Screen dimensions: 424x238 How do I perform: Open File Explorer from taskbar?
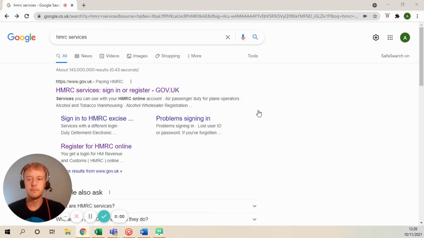tap(68, 232)
